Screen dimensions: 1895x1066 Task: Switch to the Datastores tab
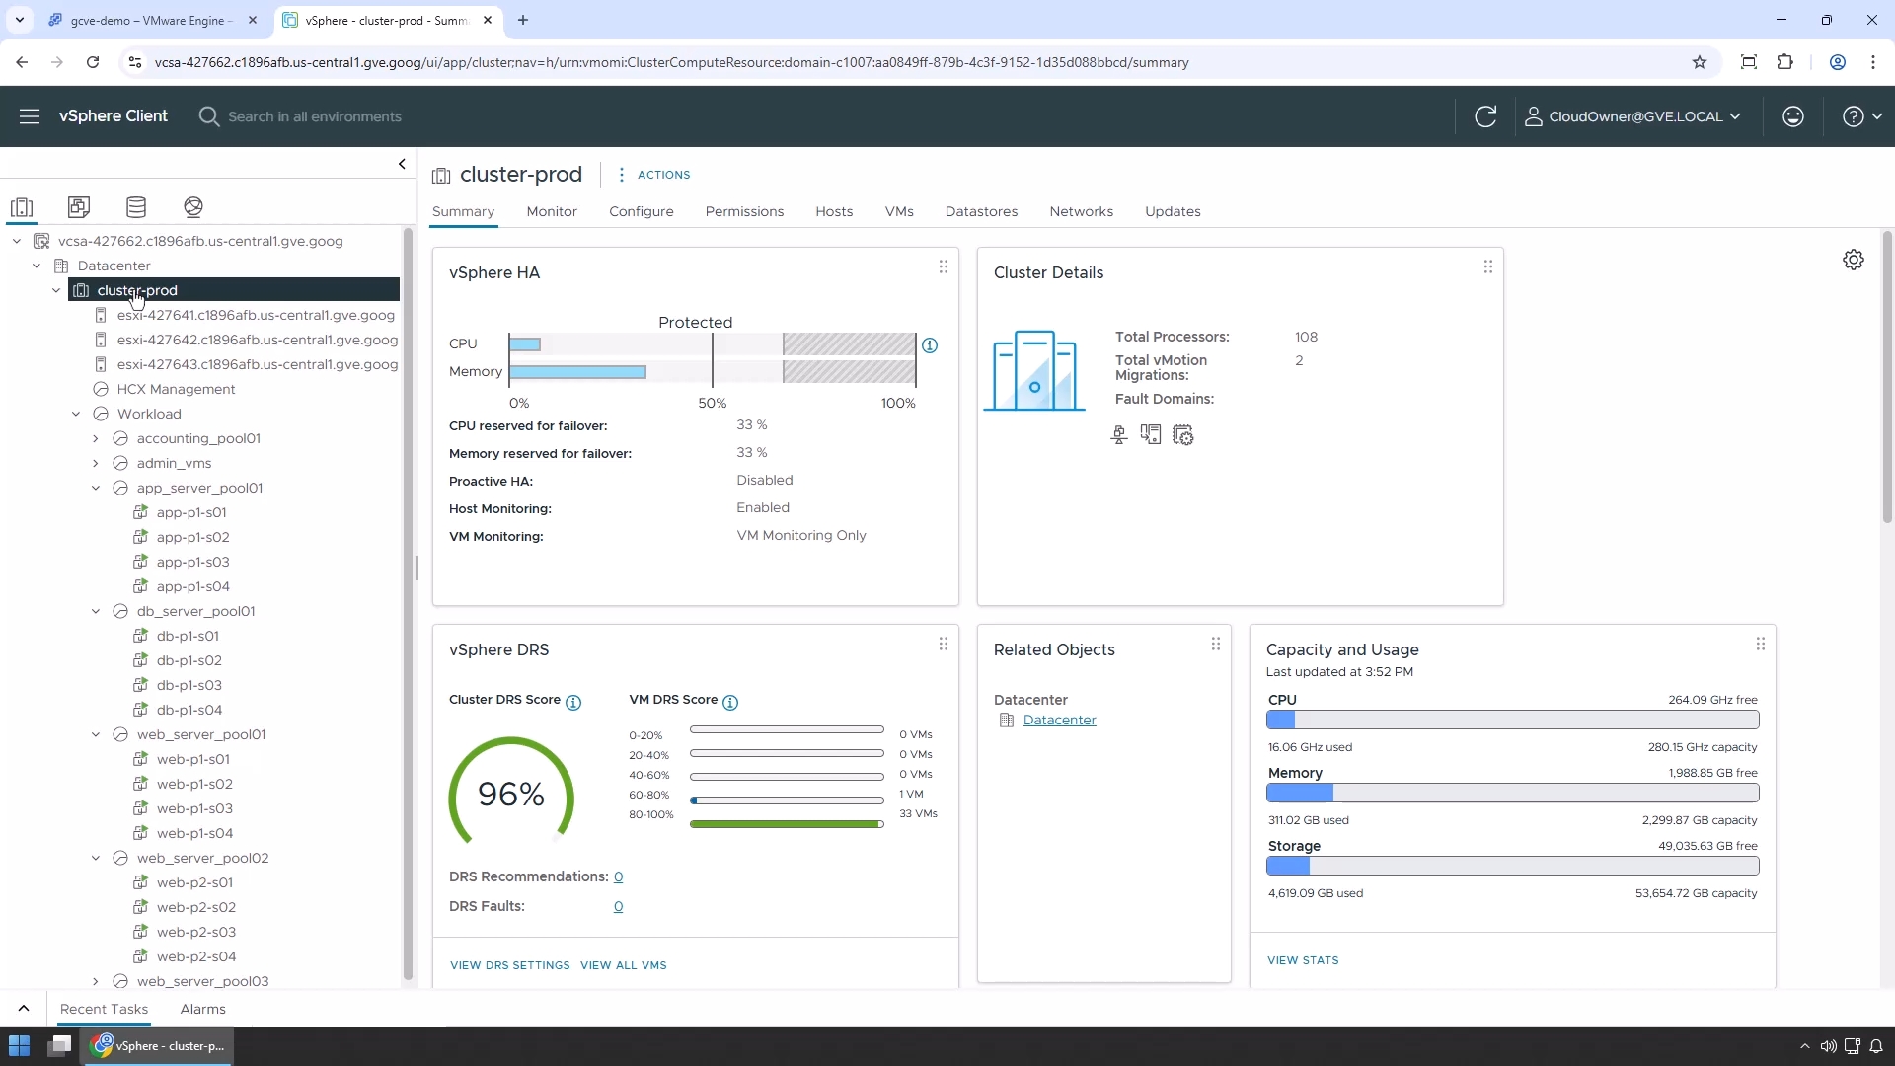pyautogui.click(x=981, y=211)
